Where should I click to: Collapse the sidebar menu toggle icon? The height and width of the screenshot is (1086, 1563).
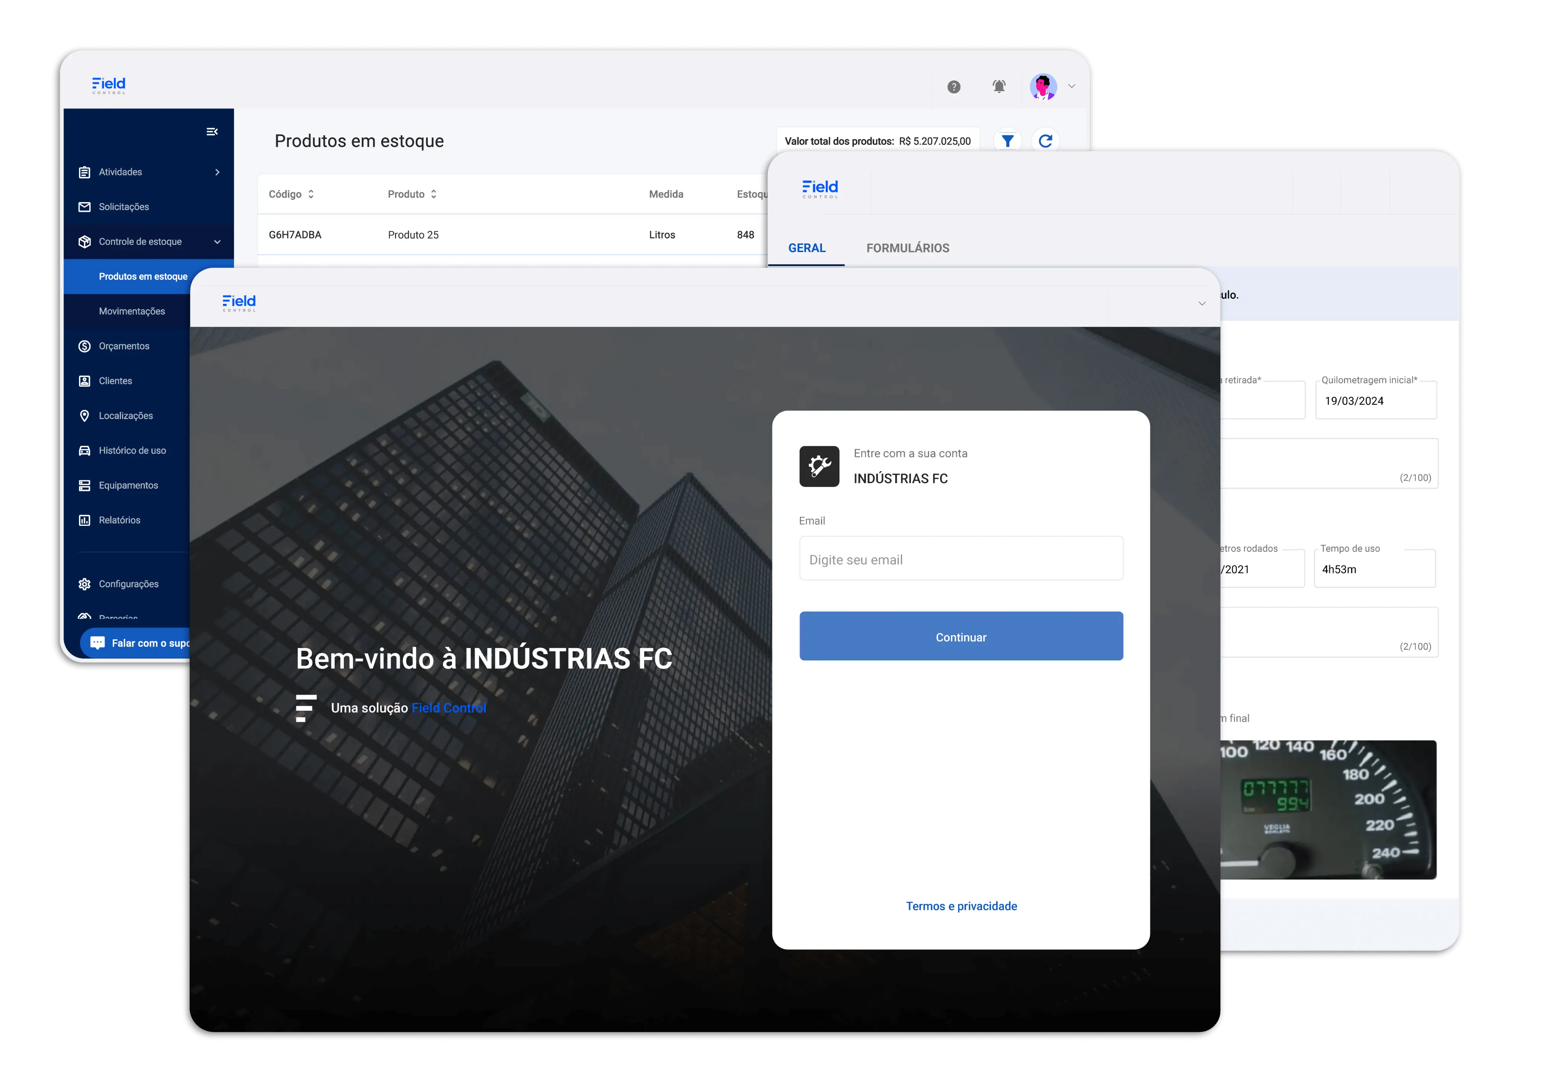[x=212, y=131]
